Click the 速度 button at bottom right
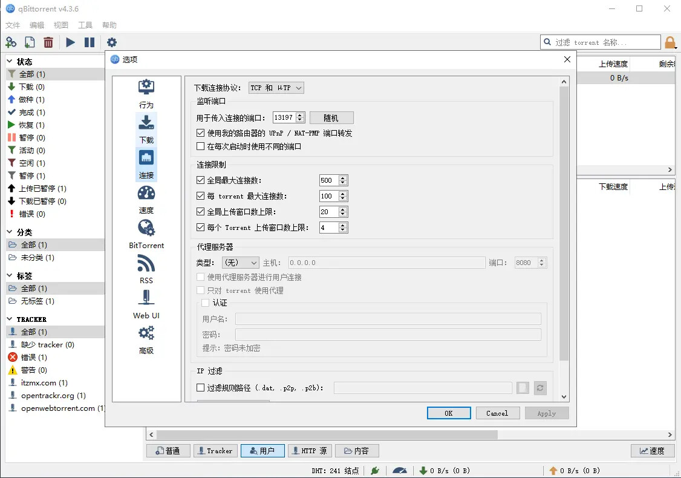The width and height of the screenshot is (681, 478). [653, 451]
